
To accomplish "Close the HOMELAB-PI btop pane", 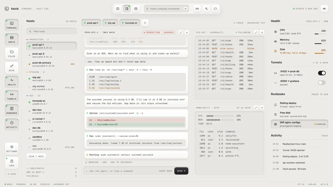I will point(262,107).
